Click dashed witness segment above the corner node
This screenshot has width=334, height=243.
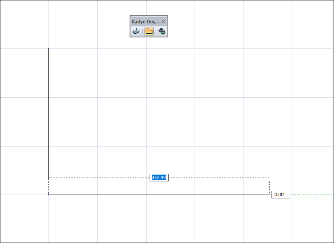click(48, 186)
